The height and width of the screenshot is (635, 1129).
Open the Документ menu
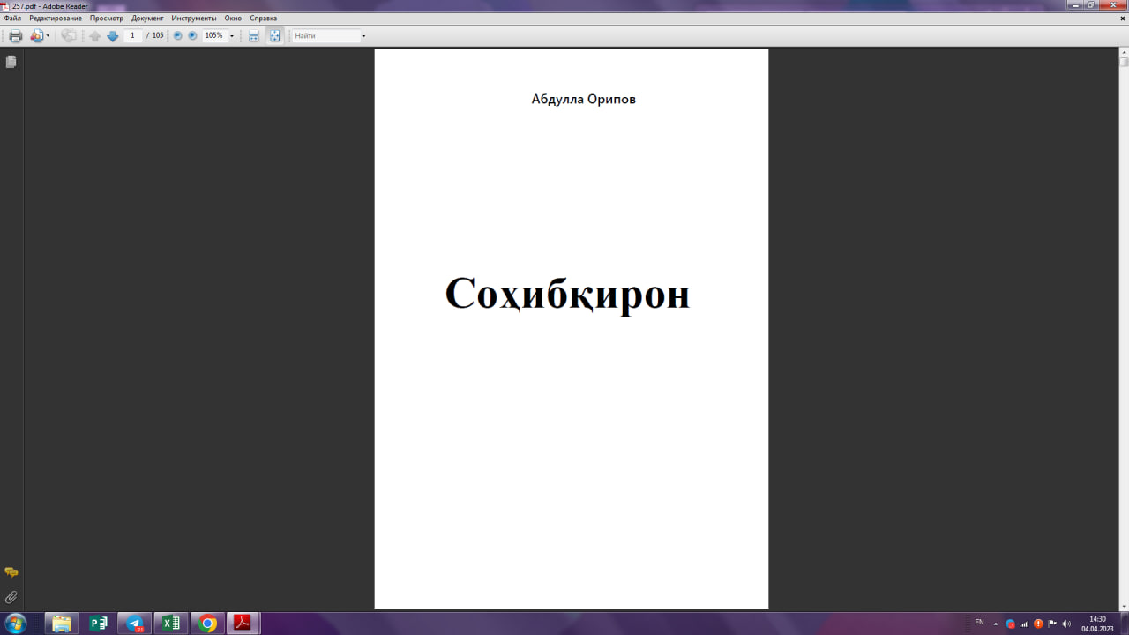pyautogui.click(x=146, y=17)
